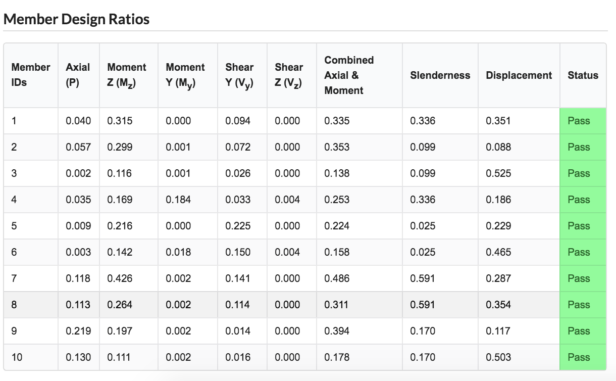Click member 3's displacement value 0.525
This screenshot has width=616, height=381.
click(498, 173)
